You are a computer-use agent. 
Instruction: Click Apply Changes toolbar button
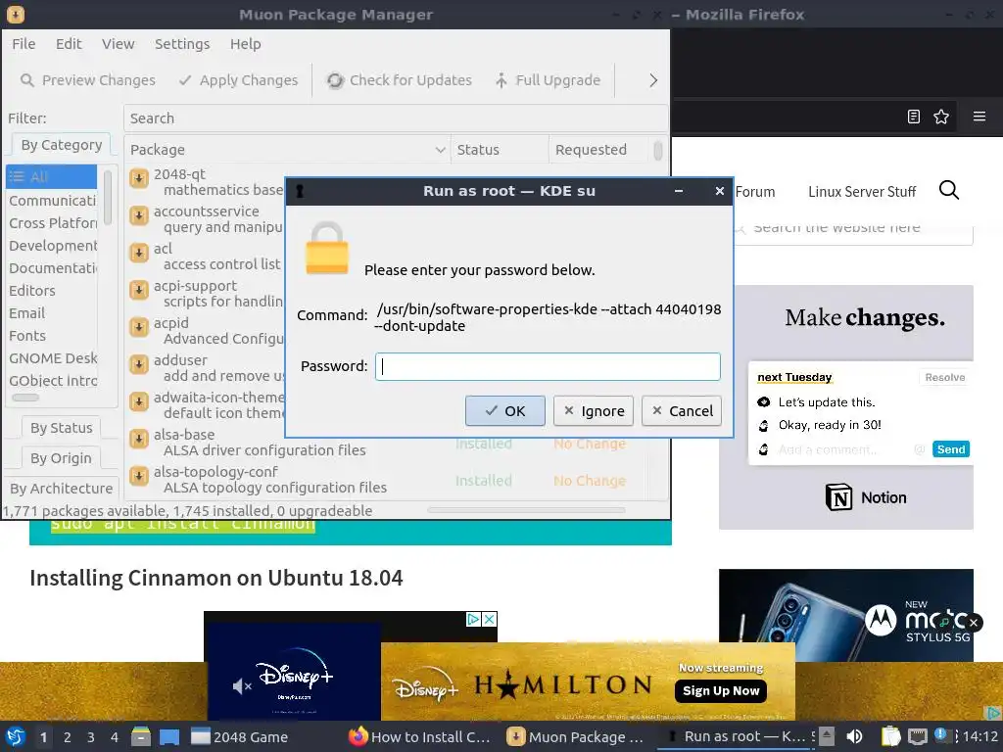point(239,80)
